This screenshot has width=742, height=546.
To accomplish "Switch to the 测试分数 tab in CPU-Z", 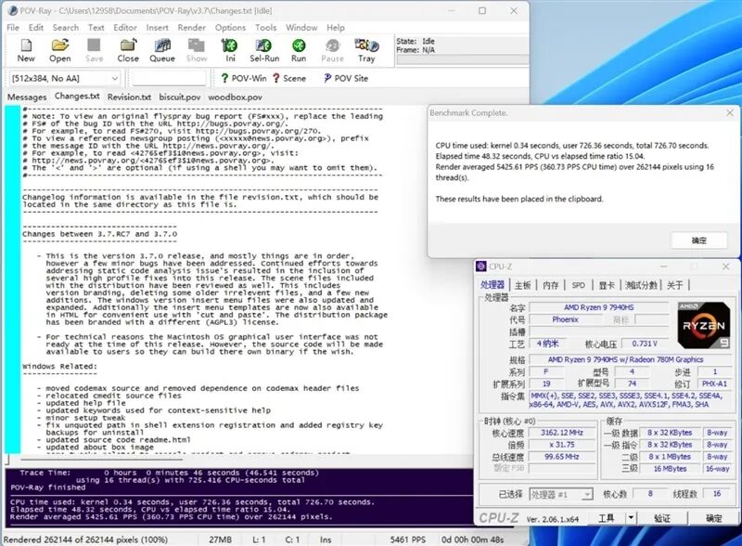I will click(x=641, y=285).
